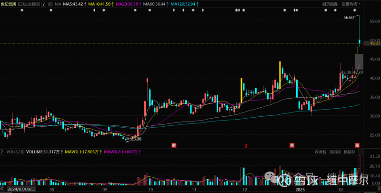Click the red 涨 marker icon
The height and width of the screenshot is (193, 381).
357,144
